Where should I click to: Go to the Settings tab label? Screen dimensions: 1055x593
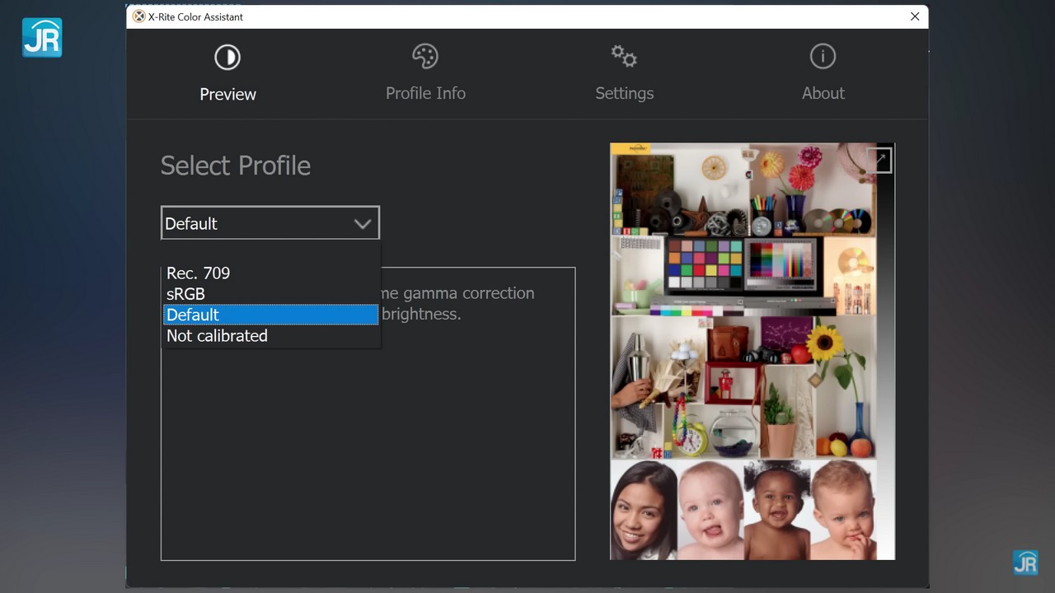pos(624,93)
